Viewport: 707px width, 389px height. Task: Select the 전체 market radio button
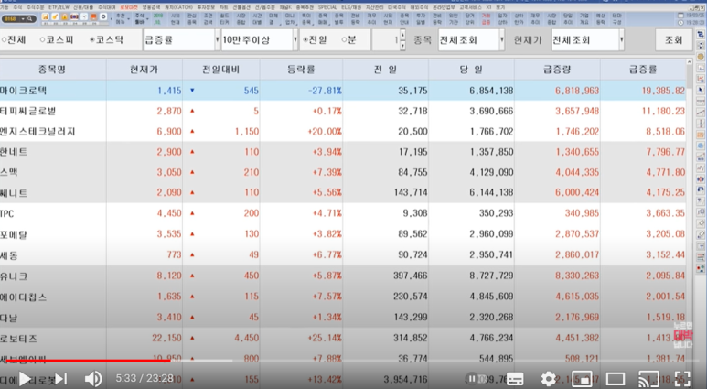point(4,39)
